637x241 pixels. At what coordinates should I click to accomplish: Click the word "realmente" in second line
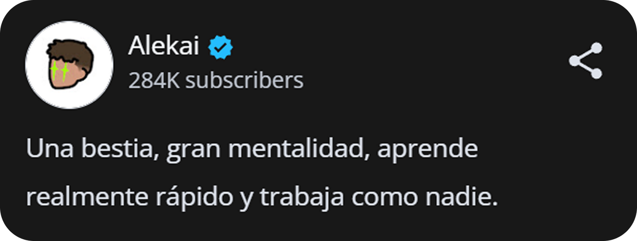point(87,198)
